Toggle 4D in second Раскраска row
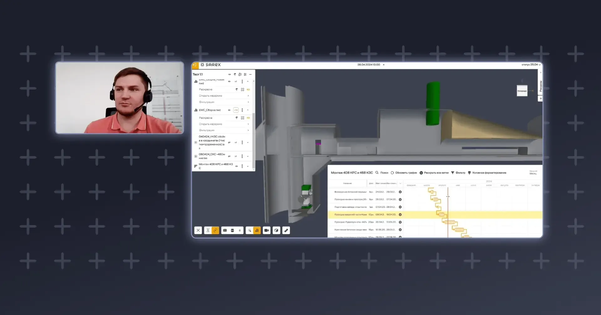Viewport: 601px width, 315px height. pos(248,118)
